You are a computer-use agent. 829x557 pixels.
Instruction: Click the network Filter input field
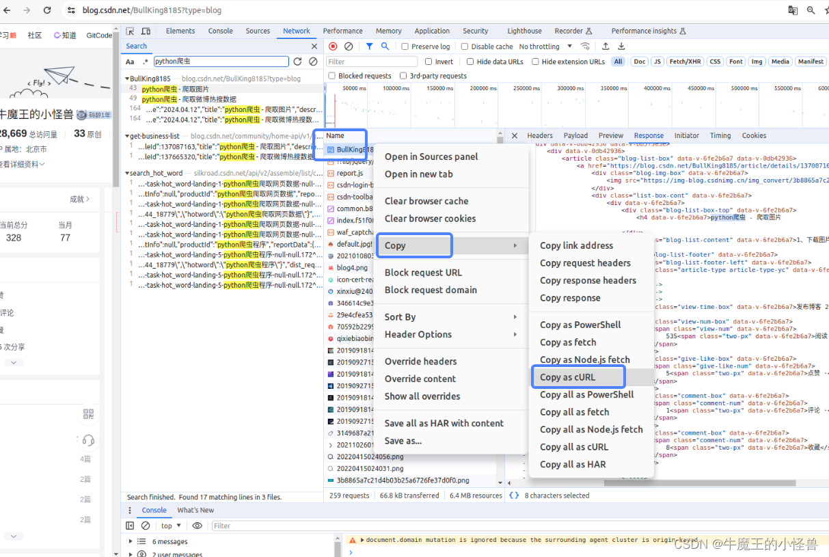372,62
